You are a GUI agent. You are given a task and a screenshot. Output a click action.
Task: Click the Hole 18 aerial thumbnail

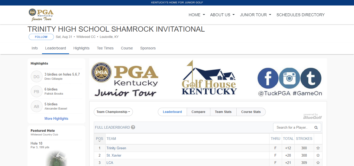tap(56, 158)
